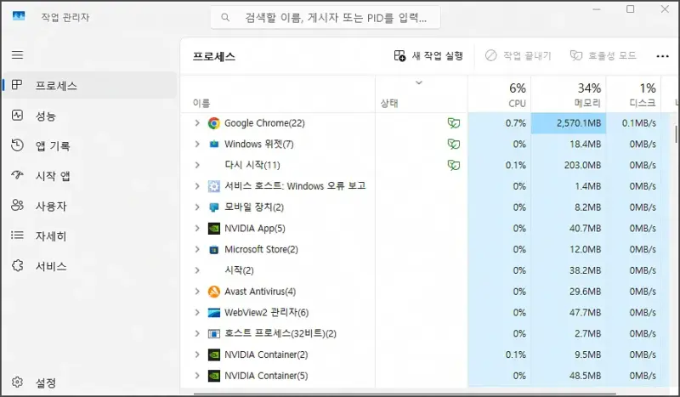The image size is (680, 397).
Task: Click the column sort chevron above 상태
Action: click(418, 82)
